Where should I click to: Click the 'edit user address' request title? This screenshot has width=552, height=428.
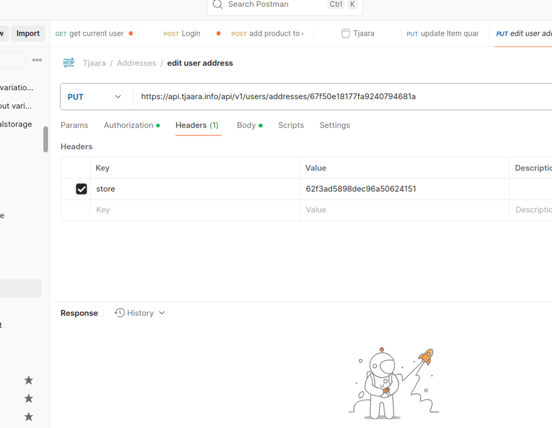[x=200, y=63]
